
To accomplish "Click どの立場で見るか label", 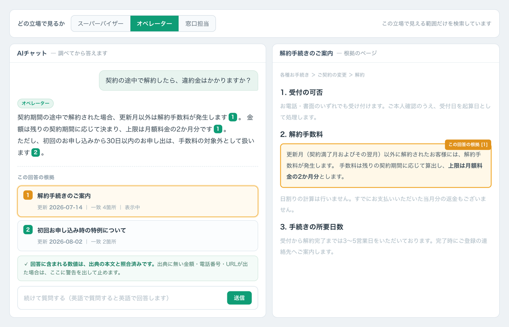I will pos(41,24).
